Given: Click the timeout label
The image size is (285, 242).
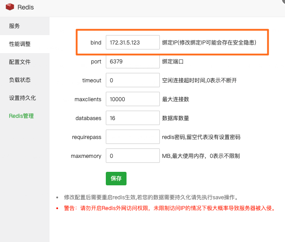Looking at the screenshot, I should point(91,80).
